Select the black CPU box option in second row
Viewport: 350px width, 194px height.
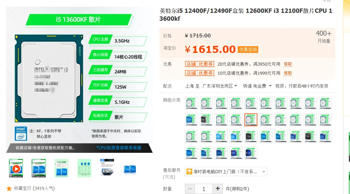pos(206,120)
